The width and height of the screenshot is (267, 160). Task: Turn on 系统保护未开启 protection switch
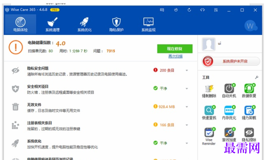(x=231, y=61)
